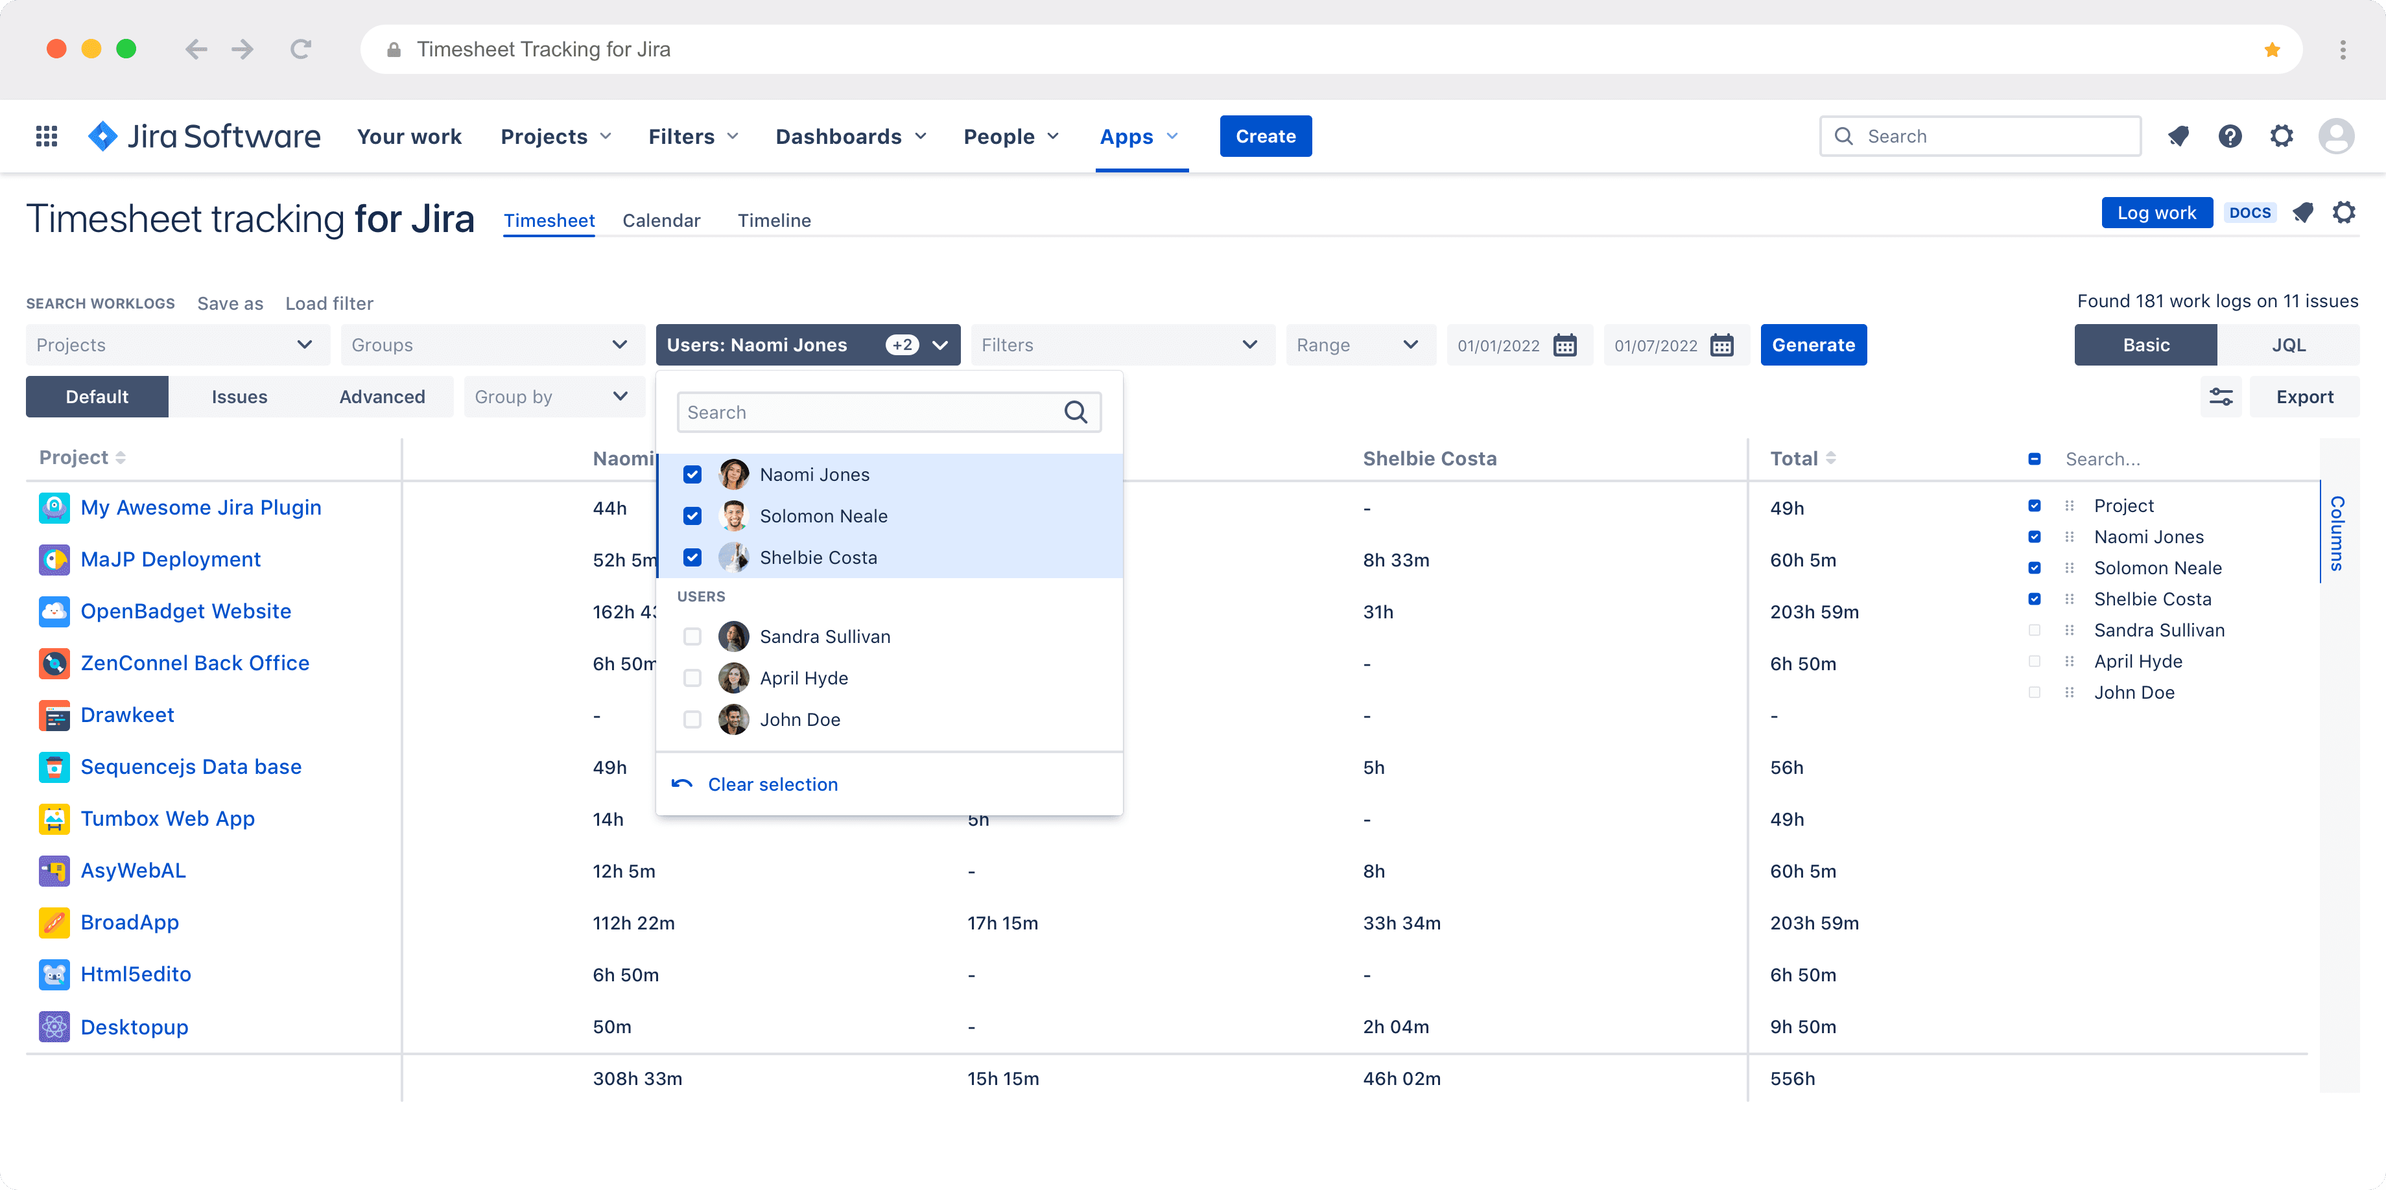Click the Export button
Screen dimensions: 2386x1190
click(2304, 397)
